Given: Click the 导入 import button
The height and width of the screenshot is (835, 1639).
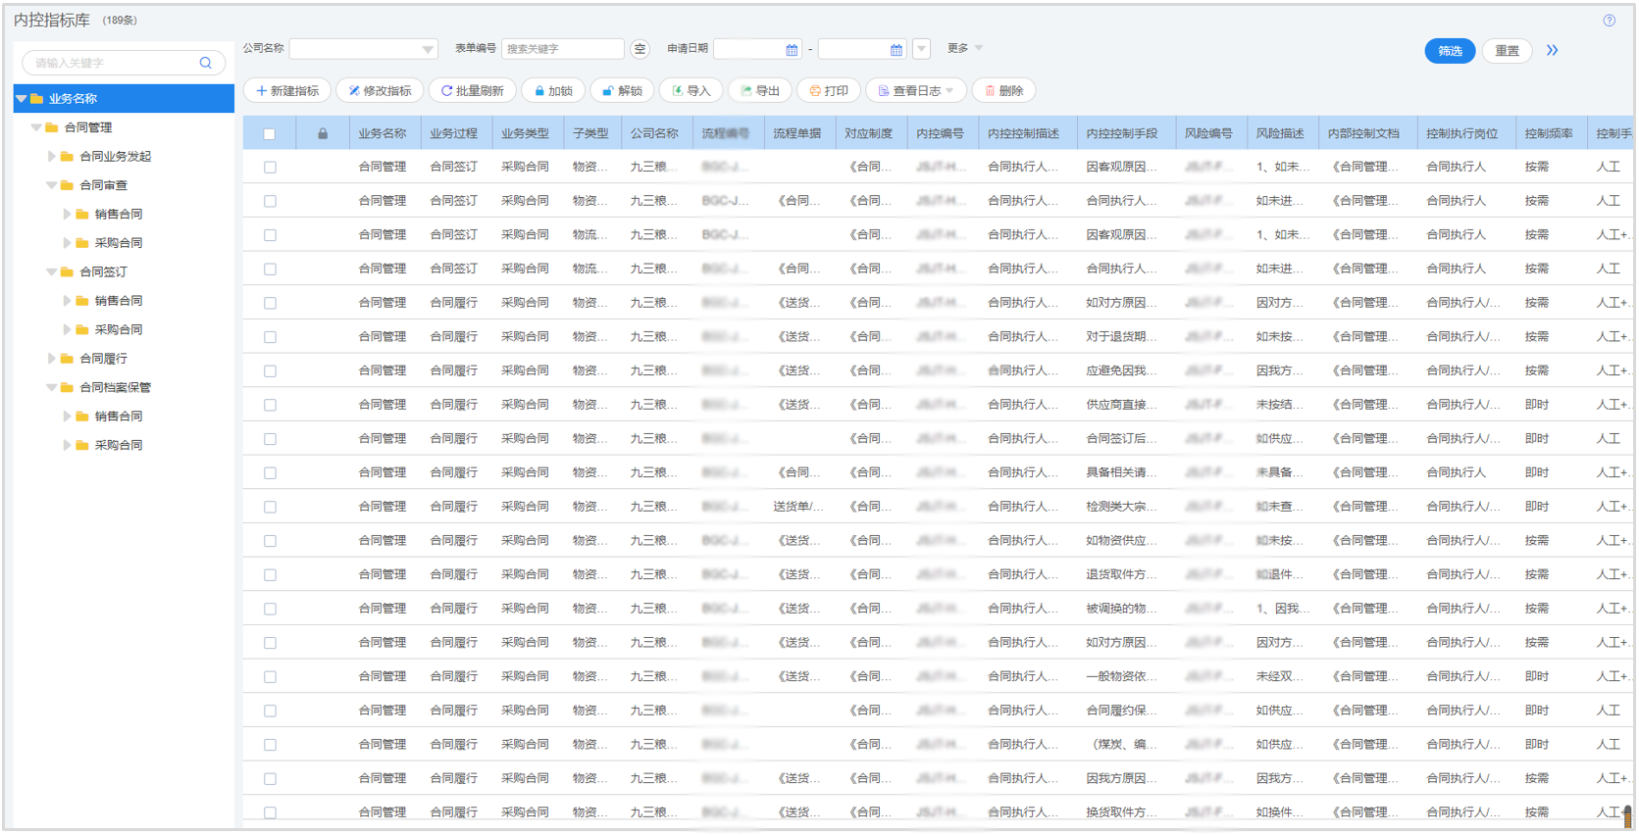Looking at the screenshot, I should click(691, 91).
